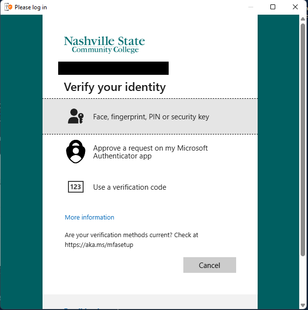Screen dimensions: 308x310
Task: Click the Microsoft Authenticator padlock icon
Action: click(75, 152)
